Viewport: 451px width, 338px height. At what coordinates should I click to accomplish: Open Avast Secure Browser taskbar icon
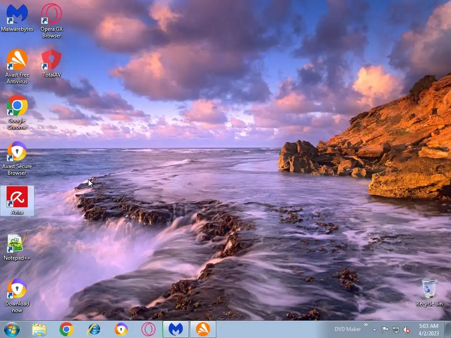point(121,330)
